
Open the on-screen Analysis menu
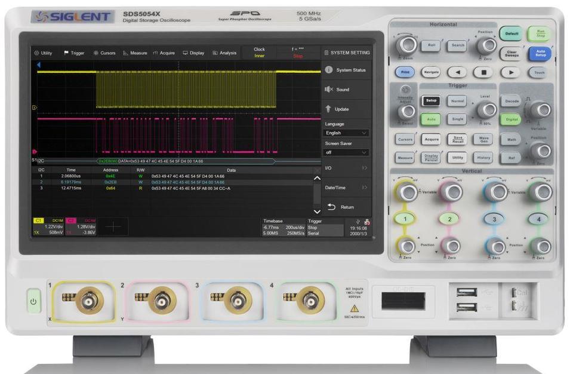click(224, 53)
